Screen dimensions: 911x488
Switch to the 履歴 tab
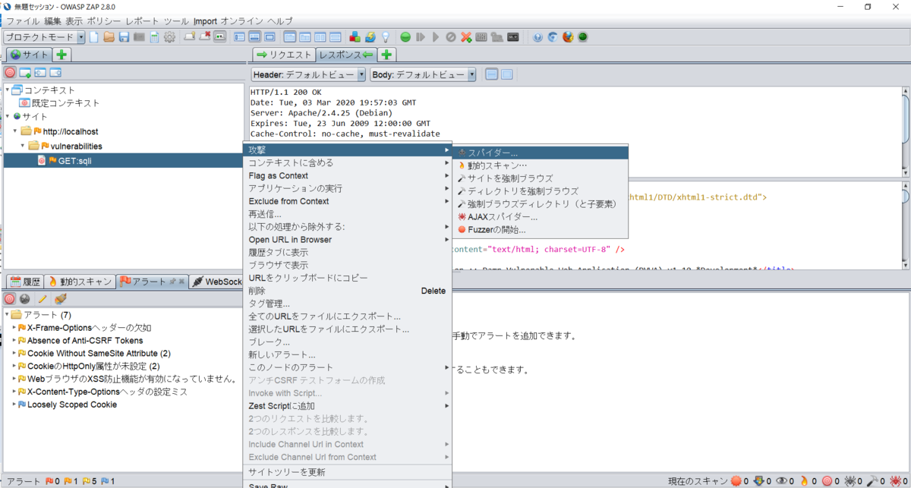[25, 282]
